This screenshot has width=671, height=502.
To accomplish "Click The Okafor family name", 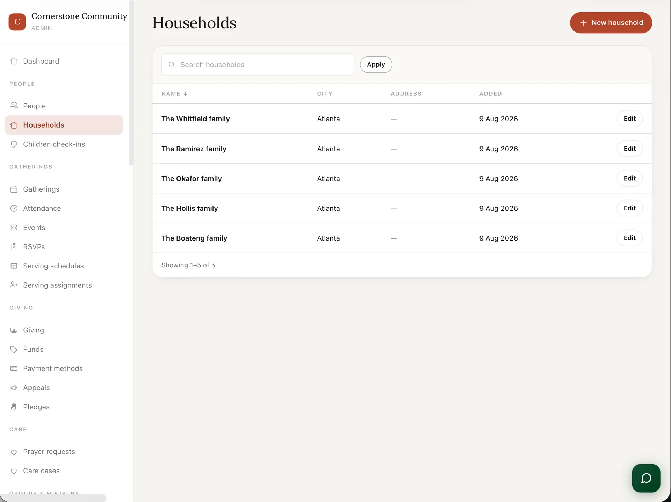I will point(192,179).
